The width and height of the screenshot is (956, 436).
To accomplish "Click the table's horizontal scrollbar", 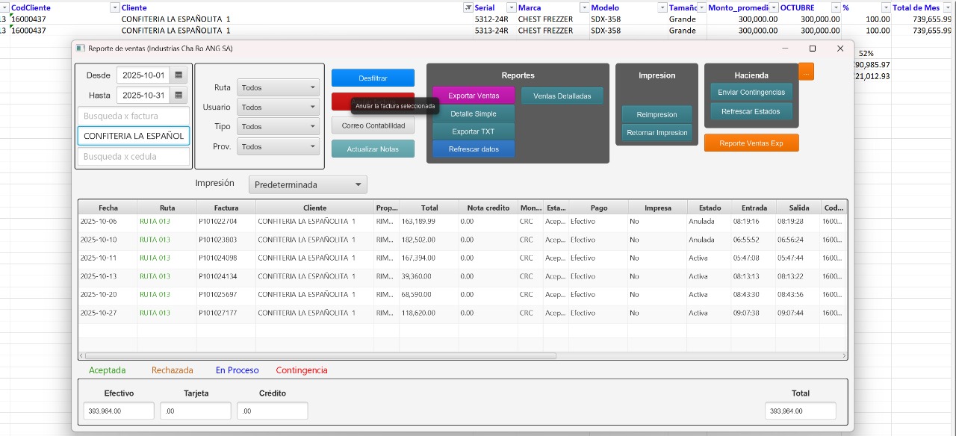I will pyautogui.click(x=321, y=356).
